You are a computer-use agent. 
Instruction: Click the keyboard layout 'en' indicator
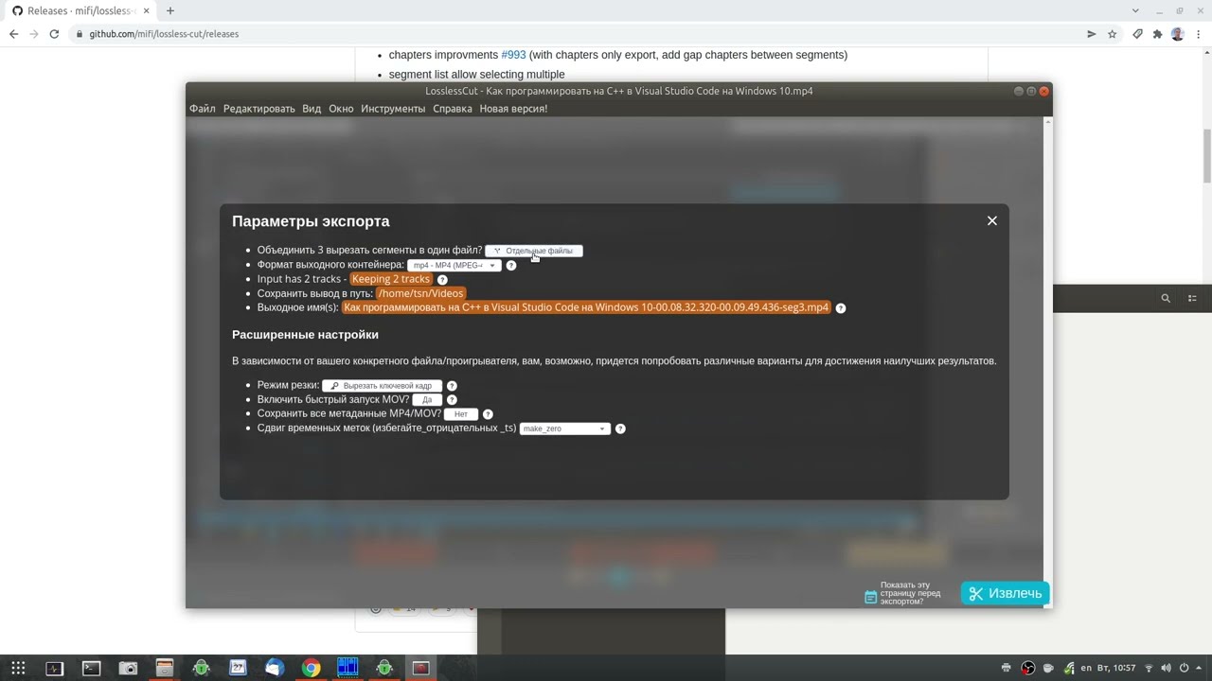(1087, 668)
